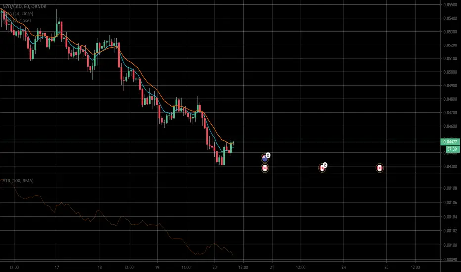Viewport: 461px width, 272px height.
Task: Click date label 19 on time axis
Action: pos(157,267)
